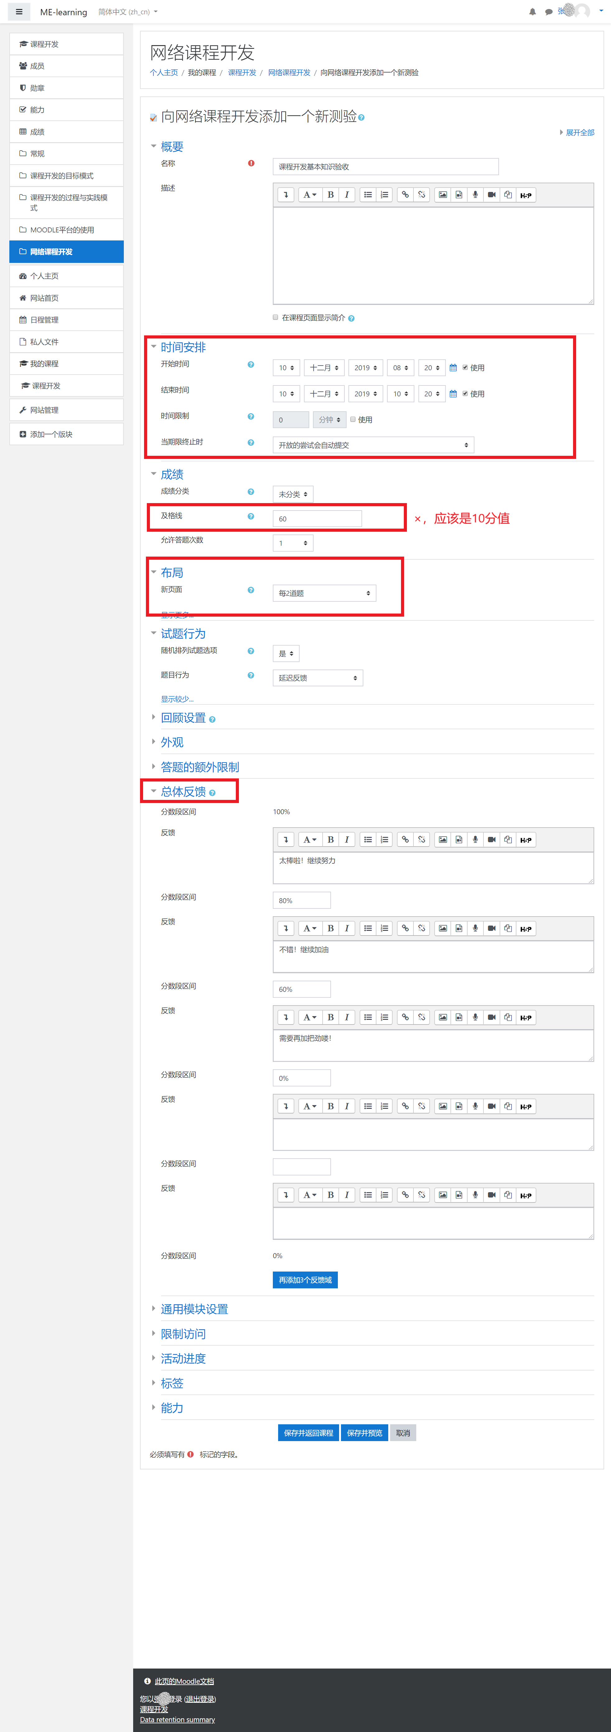The image size is (611, 1732).
Task: Click record audio microphone in description editor
Action: 475,195
